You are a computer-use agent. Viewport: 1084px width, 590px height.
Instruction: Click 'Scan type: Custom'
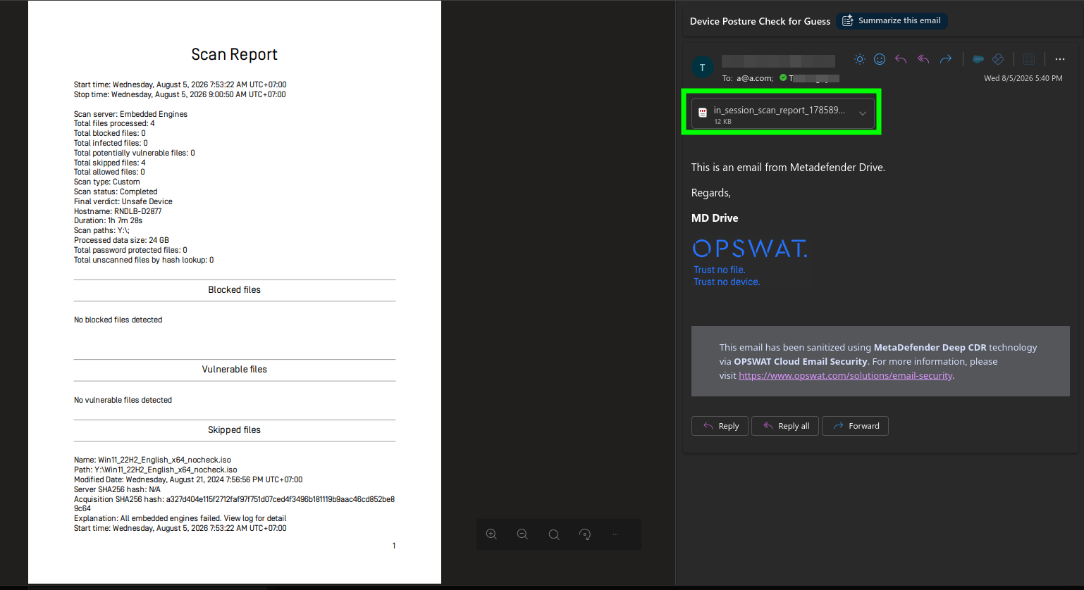(x=107, y=182)
